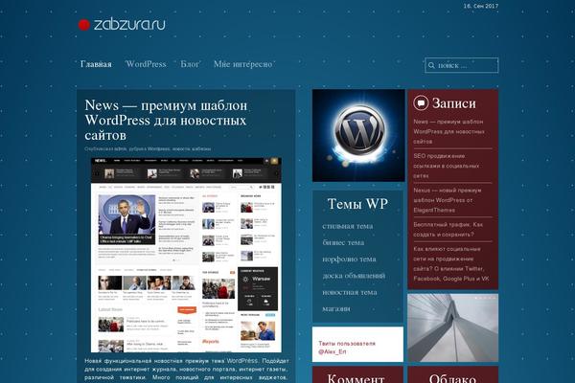Click the article meta line under the title
This screenshot has width=575, height=383.
(x=148, y=148)
